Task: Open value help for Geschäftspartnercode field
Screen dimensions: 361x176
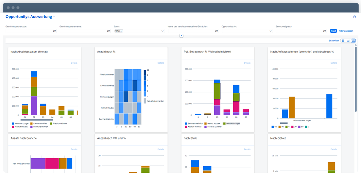Action: pos(54,31)
